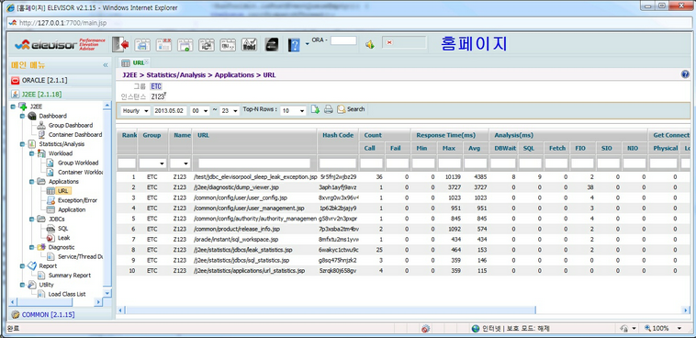Collapse the Utility tree node

point(22,285)
